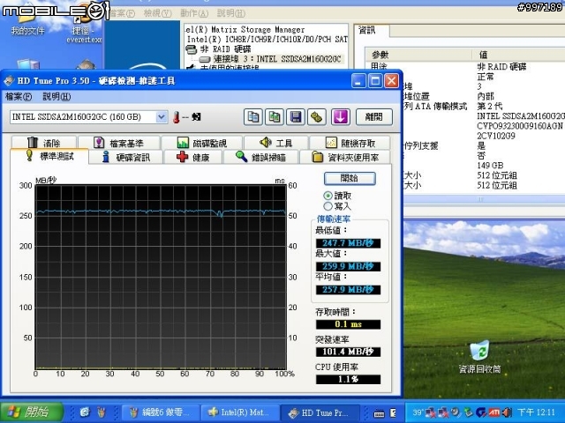The image size is (565, 423).
Task: Click the 離開 exit button
Action: (x=374, y=117)
